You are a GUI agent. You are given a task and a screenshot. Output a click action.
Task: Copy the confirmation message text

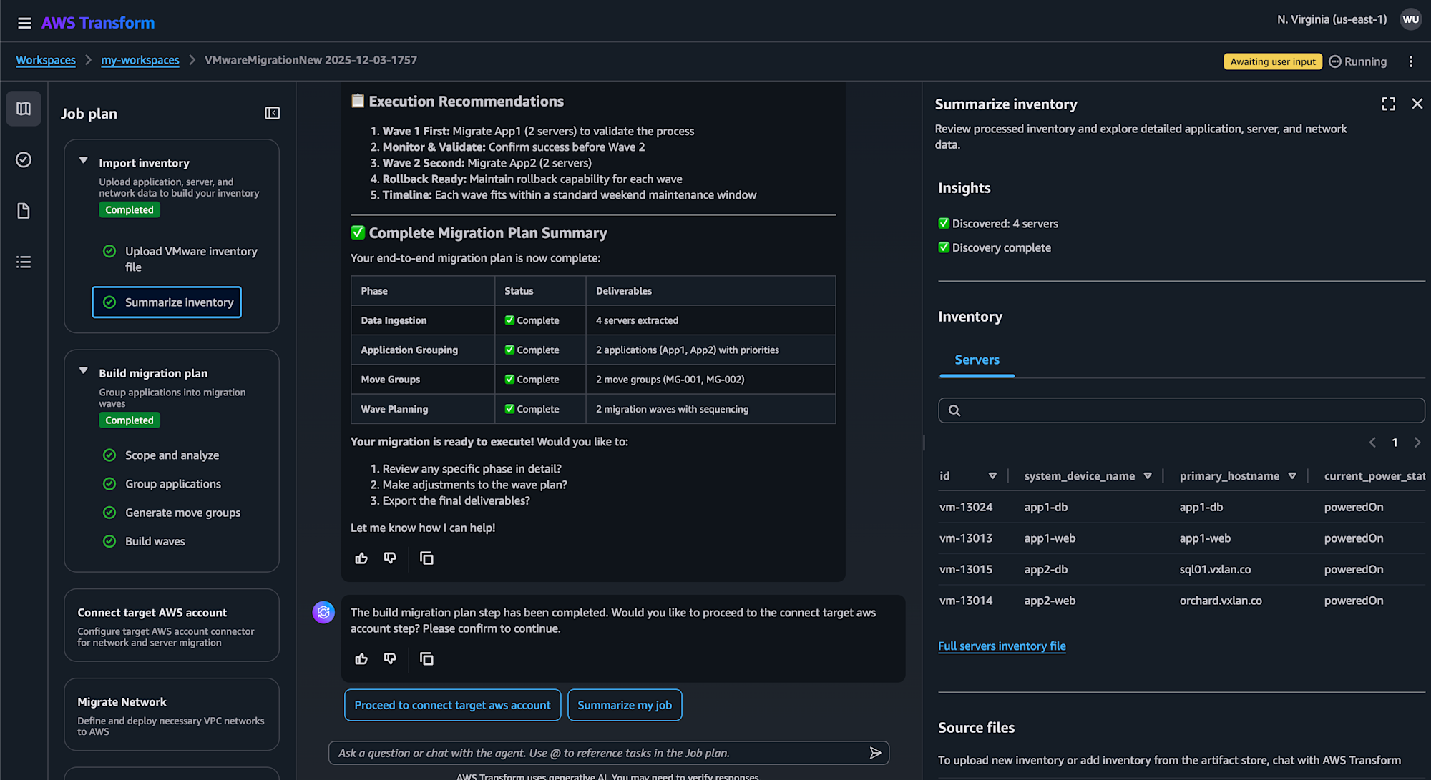tap(426, 658)
